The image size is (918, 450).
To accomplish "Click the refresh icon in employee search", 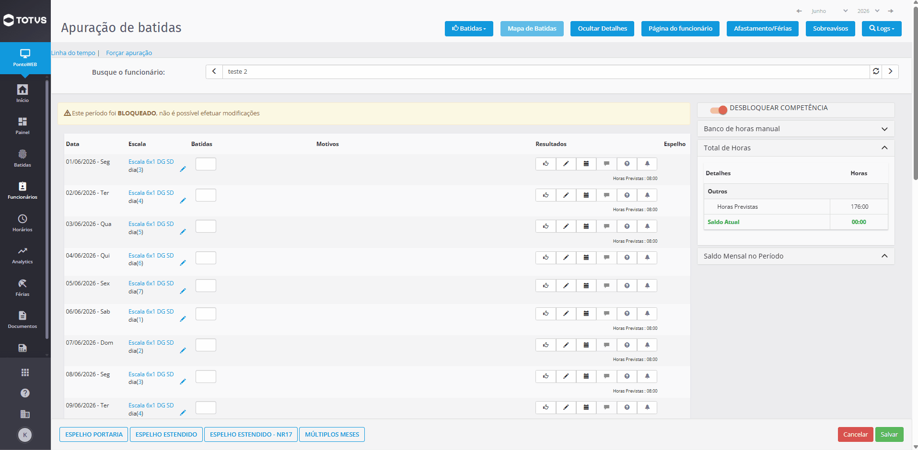I will [x=876, y=71].
